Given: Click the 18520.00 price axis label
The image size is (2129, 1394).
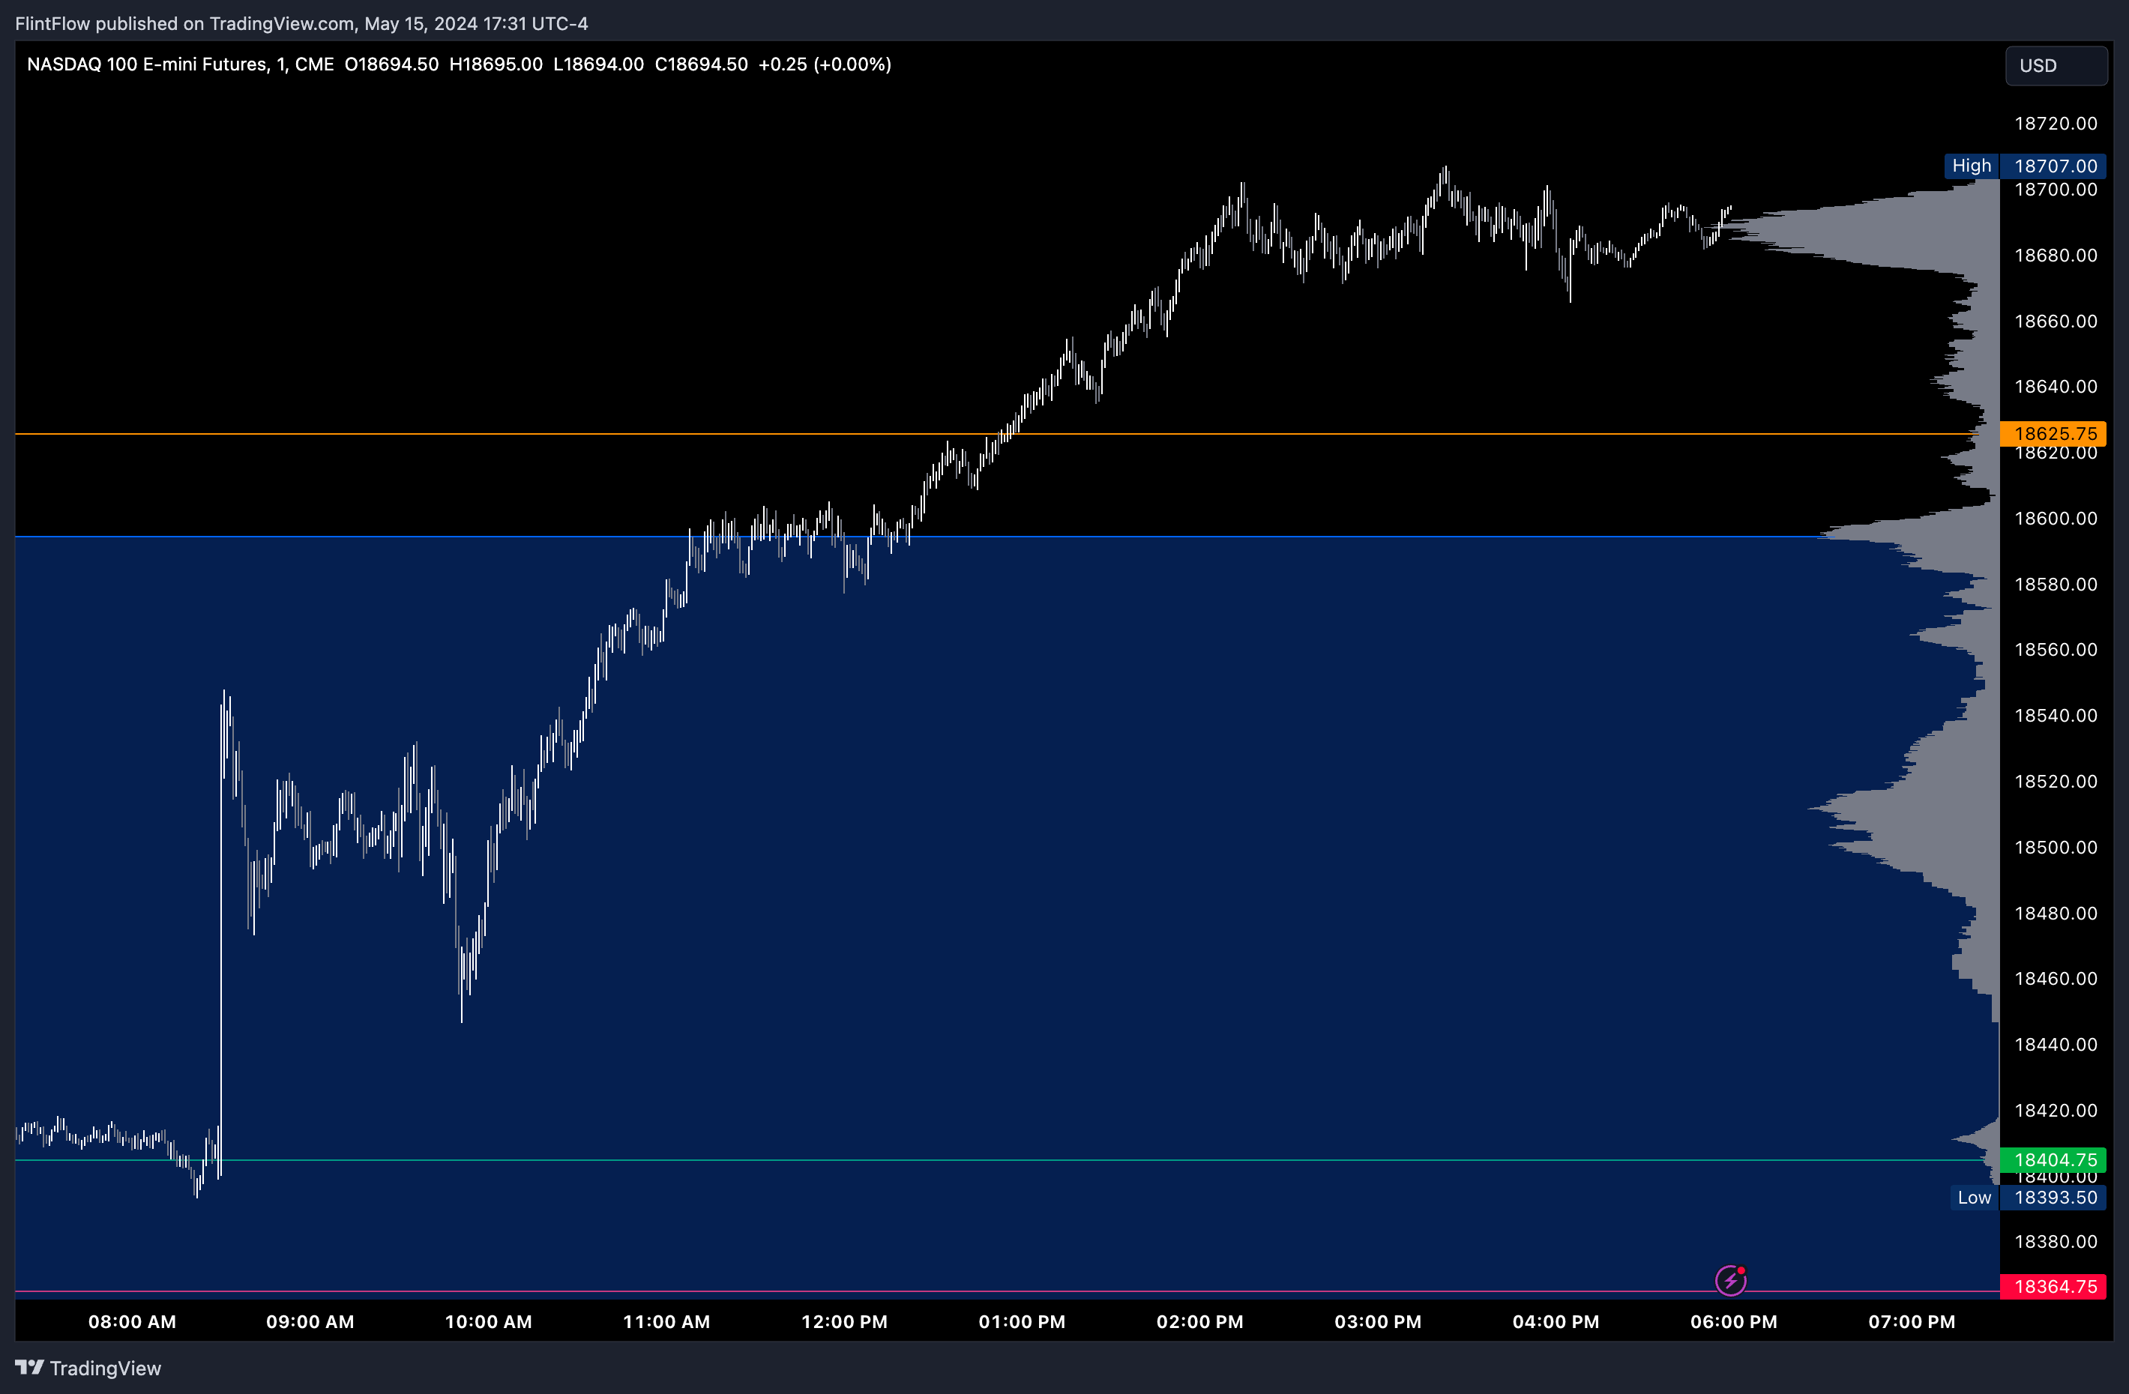Looking at the screenshot, I should [x=2056, y=782].
